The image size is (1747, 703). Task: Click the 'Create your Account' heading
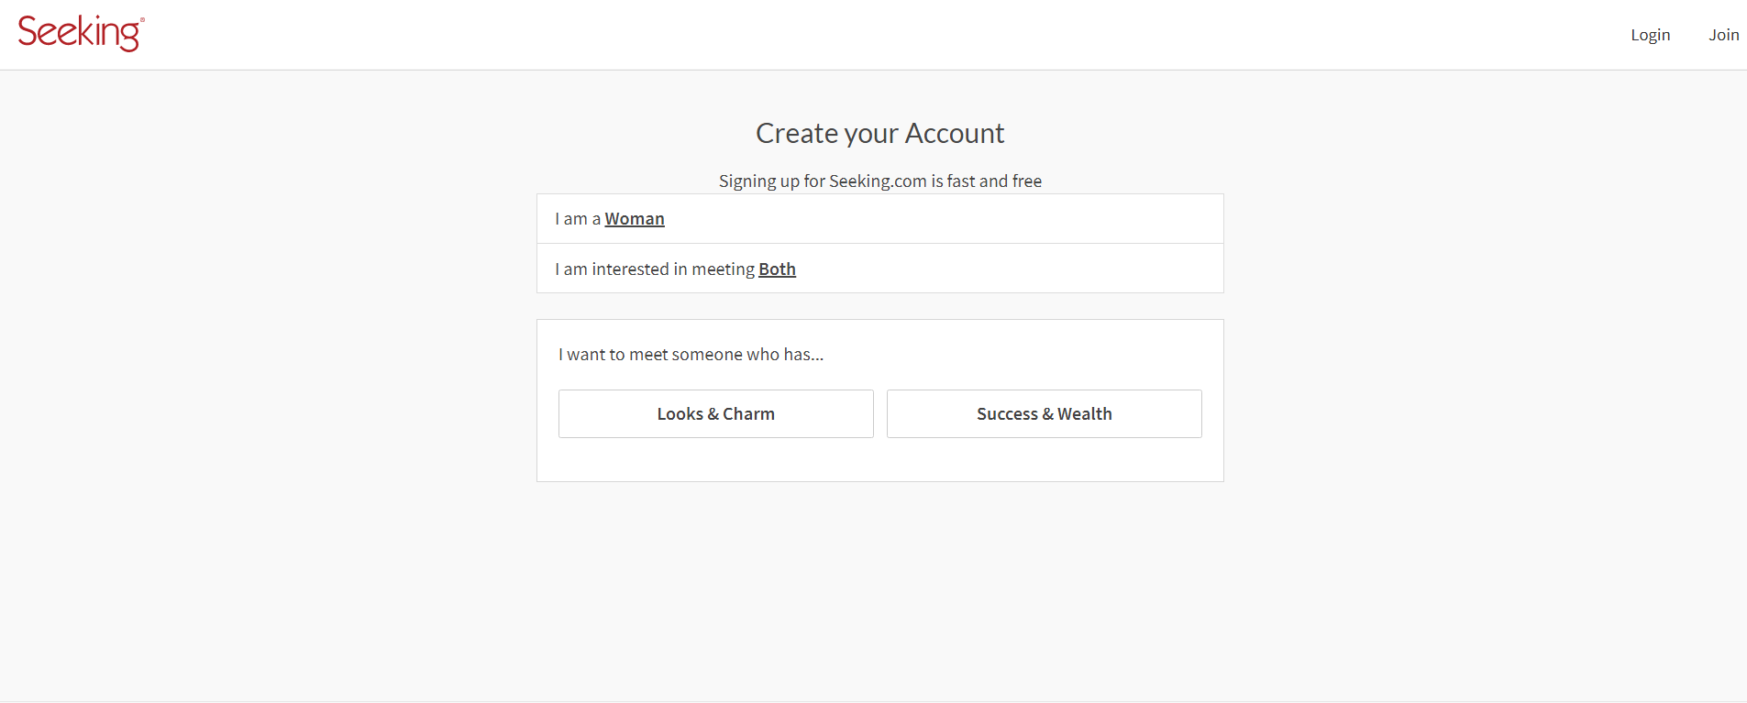coord(880,133)
